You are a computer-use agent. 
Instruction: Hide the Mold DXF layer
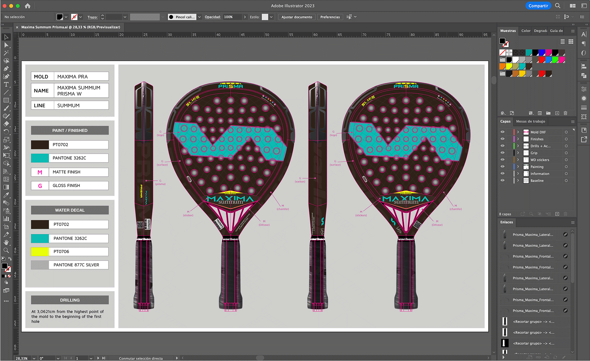coord(502,132)
